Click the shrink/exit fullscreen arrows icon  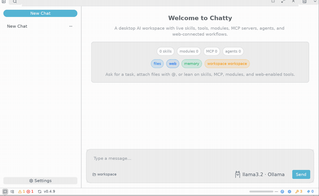tap(273, 1)
